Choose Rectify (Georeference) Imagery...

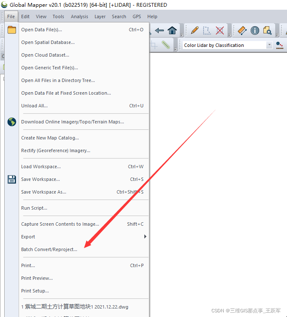pyautogui.click(x=84, y=150)
